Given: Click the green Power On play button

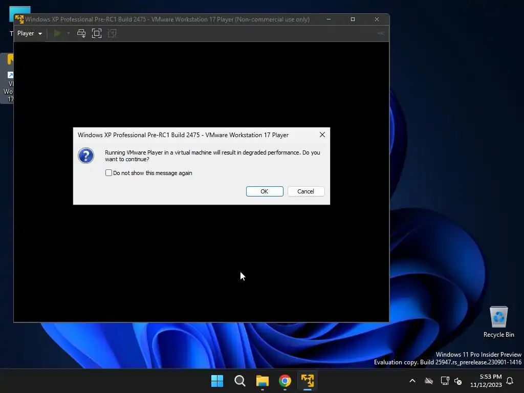Looking at the screenshot, I should (57, 33).
